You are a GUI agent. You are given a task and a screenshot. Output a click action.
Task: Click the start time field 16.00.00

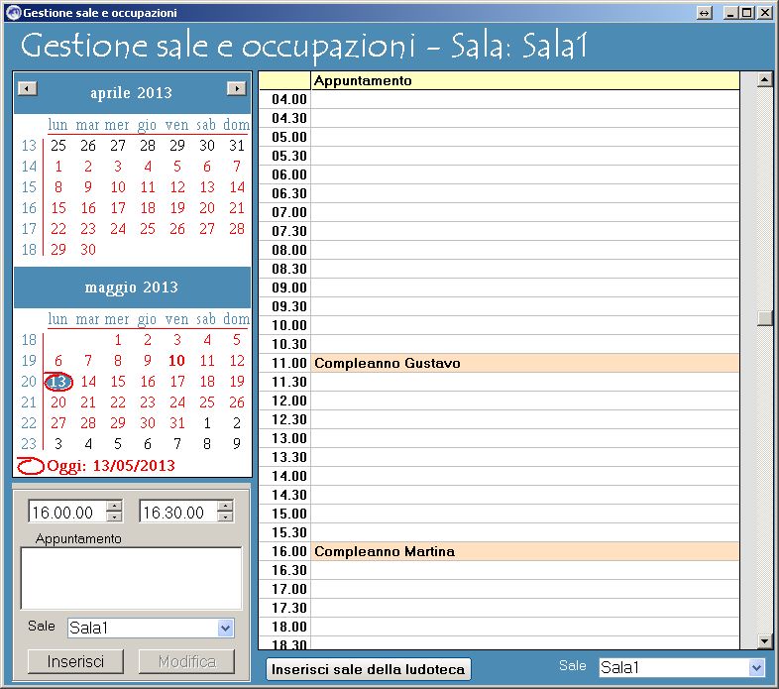click(67, 512)
